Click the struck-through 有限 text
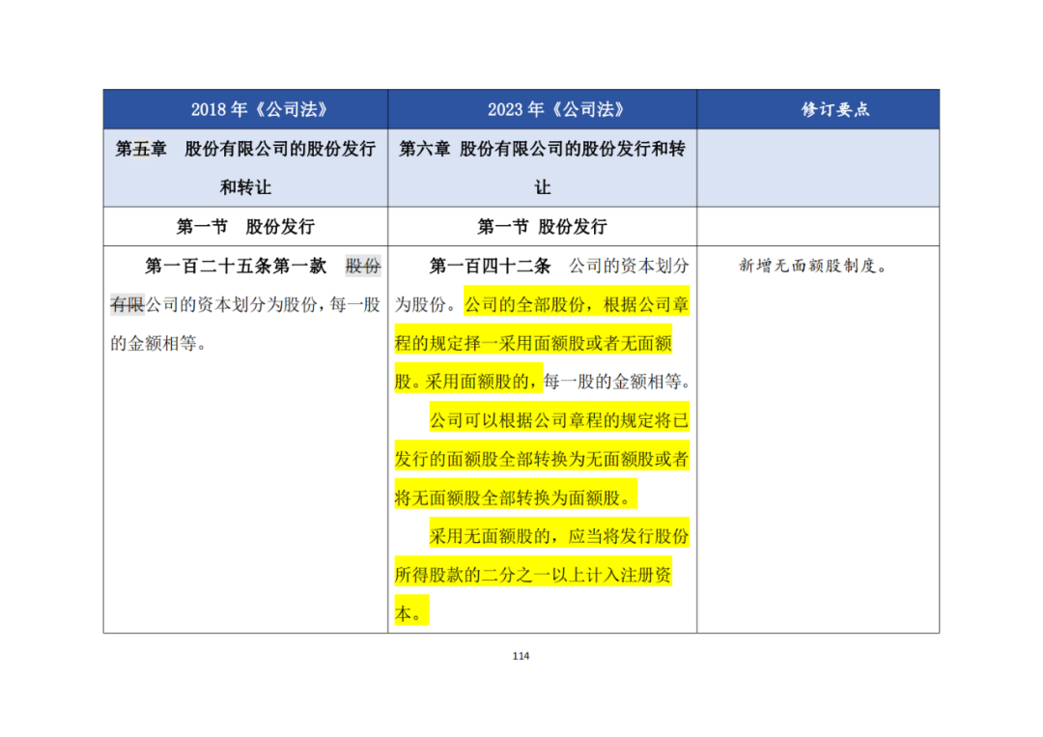 pyautogui.click(x=127, y=304)
